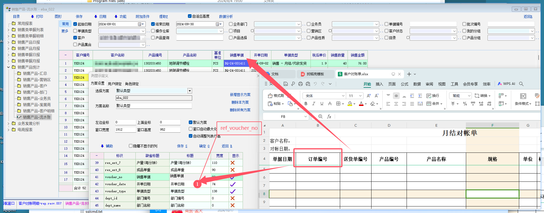544x213 pixels.
Task: Click the 方案名称 input field
Action: coord(153,106)
